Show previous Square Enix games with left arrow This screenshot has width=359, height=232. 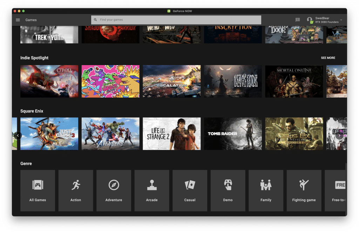click(x=18, y=135)
